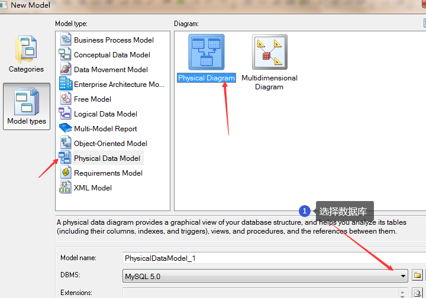Click the Model name text field
This screenshot has height=298, width=426.
(x=272, y=258)
